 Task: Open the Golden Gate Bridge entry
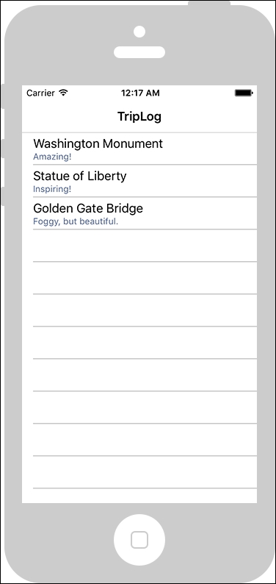click(139, 213)
